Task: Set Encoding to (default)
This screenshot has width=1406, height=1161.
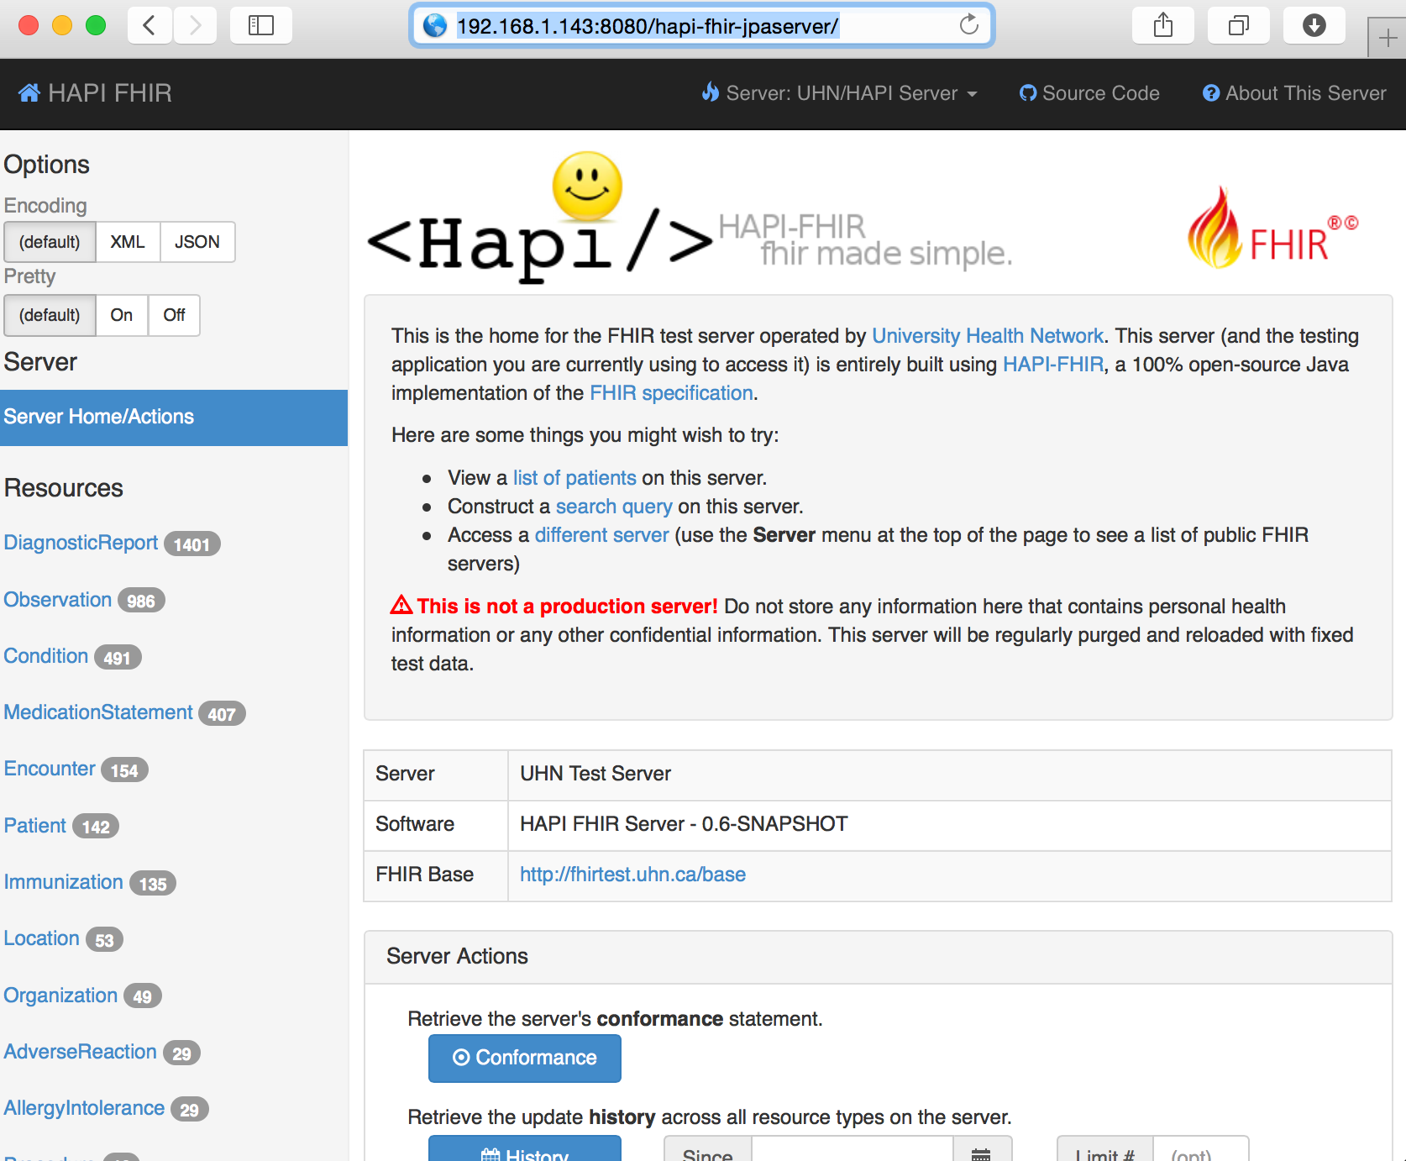Action: pos(50,242)
